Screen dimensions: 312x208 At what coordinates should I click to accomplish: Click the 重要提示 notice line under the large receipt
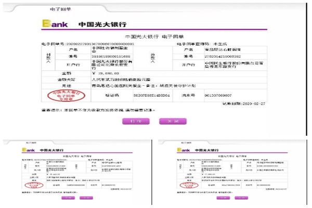(98, 110)
